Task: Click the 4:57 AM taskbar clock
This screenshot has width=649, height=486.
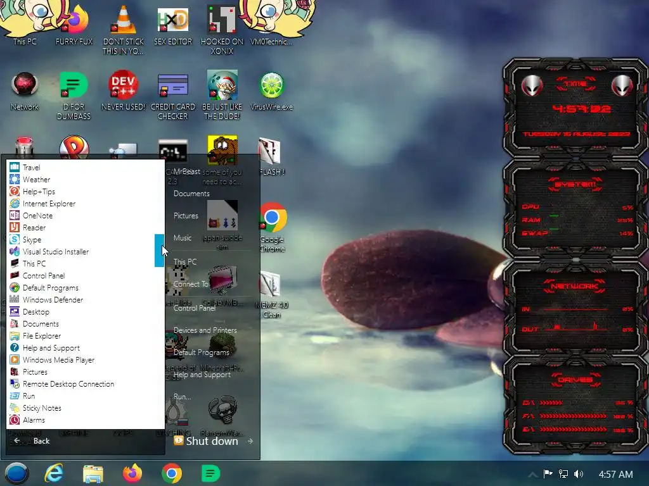Action: click(615, 474)
